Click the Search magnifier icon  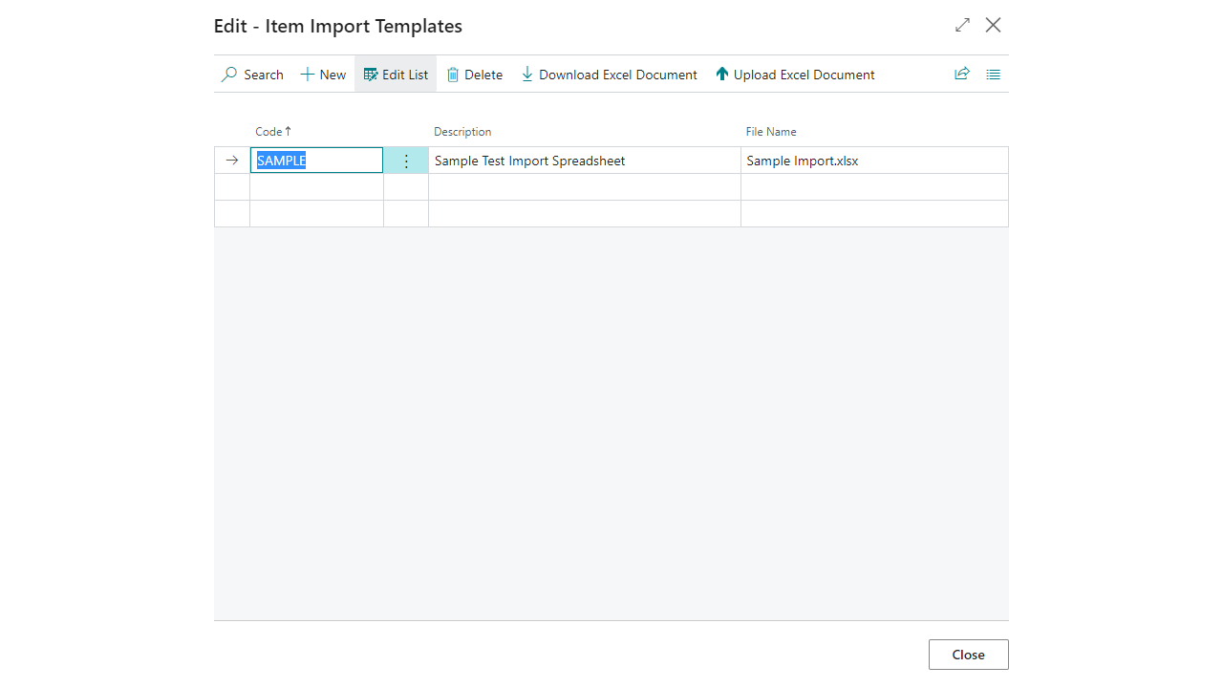pos(229,75)
